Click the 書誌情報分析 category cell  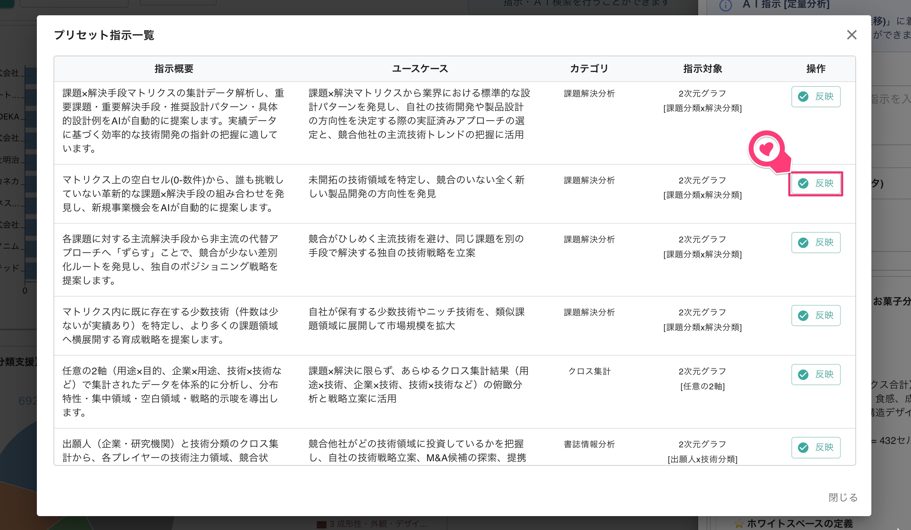pos(589,444)
